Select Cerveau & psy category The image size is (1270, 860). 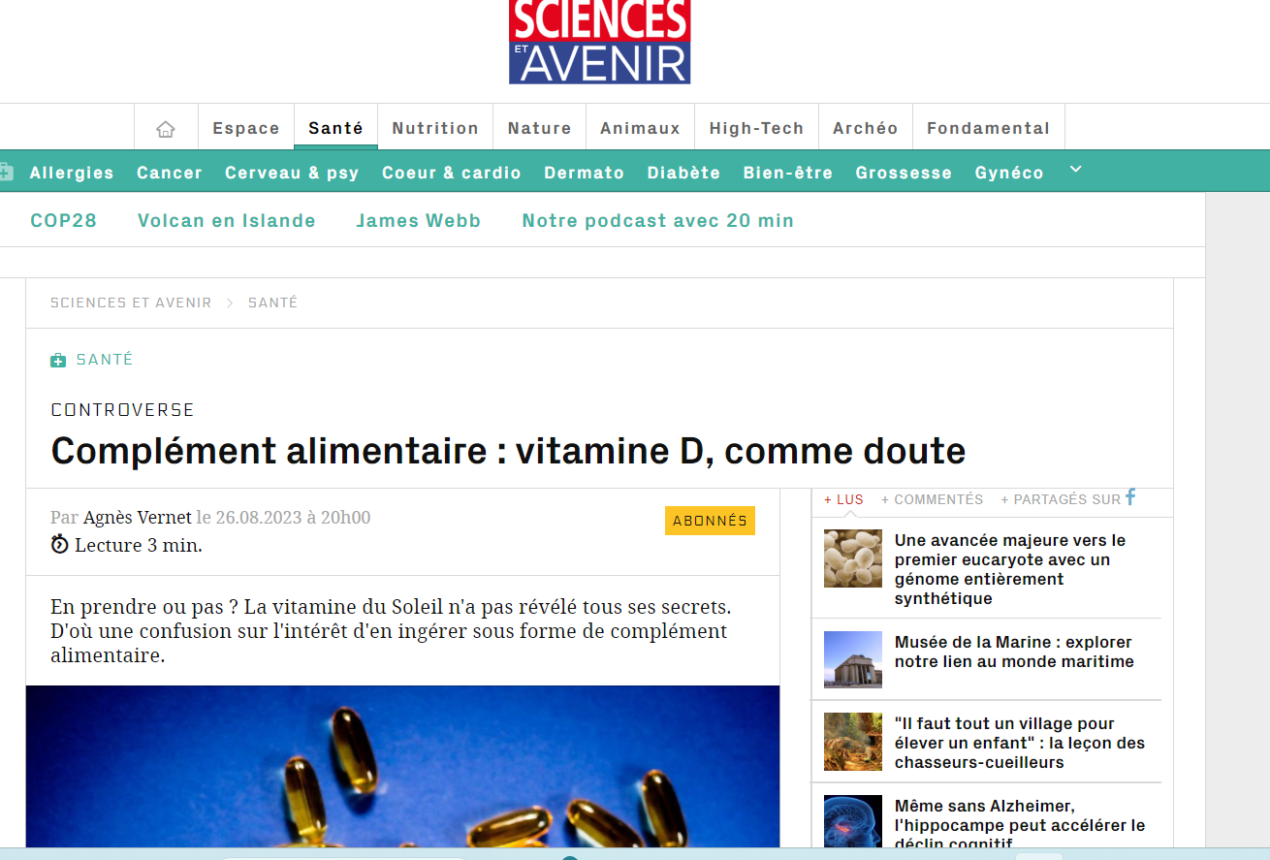point(292,173)
